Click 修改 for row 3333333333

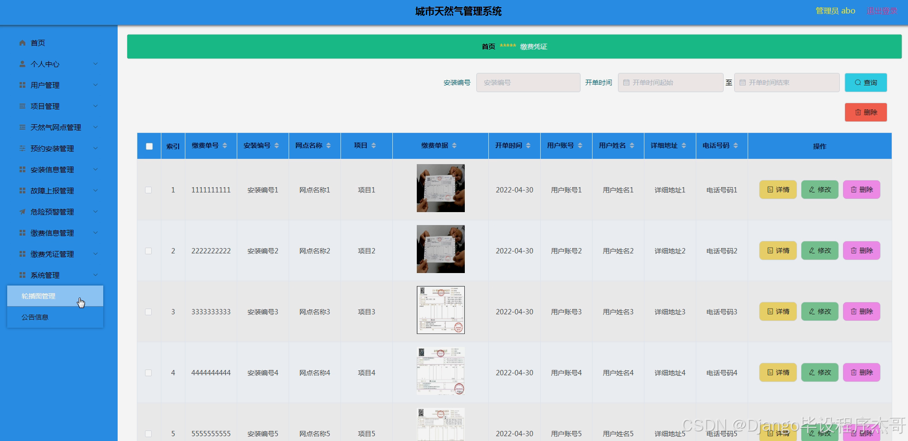click(x=820, y=311)
